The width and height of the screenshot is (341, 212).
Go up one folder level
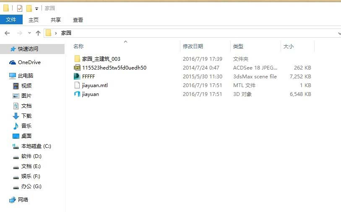pyautogui.click(x=38, y=33)
